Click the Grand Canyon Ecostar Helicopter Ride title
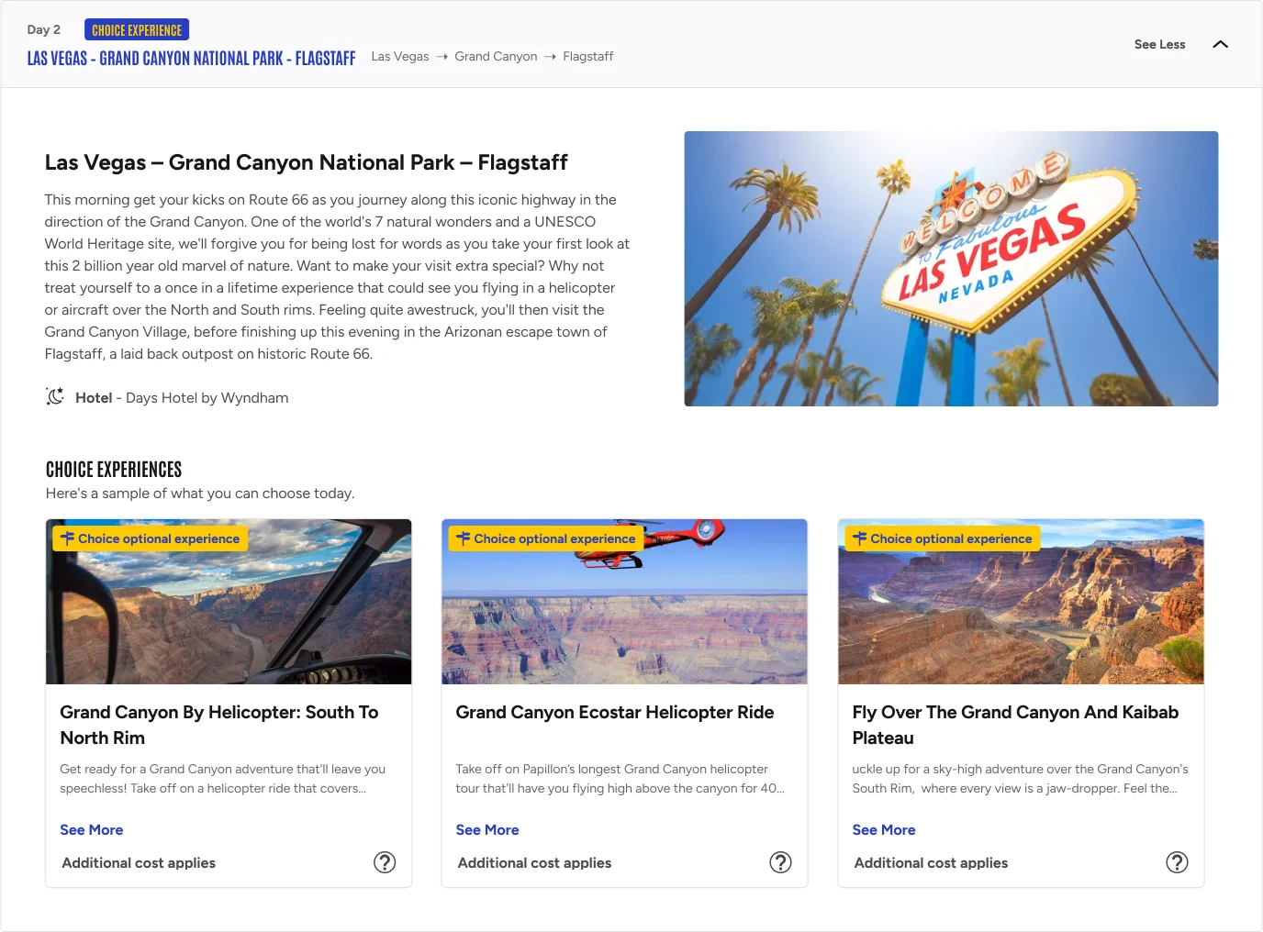The width and height of the screenshot is (1263, 932). (x=615, y=713)
